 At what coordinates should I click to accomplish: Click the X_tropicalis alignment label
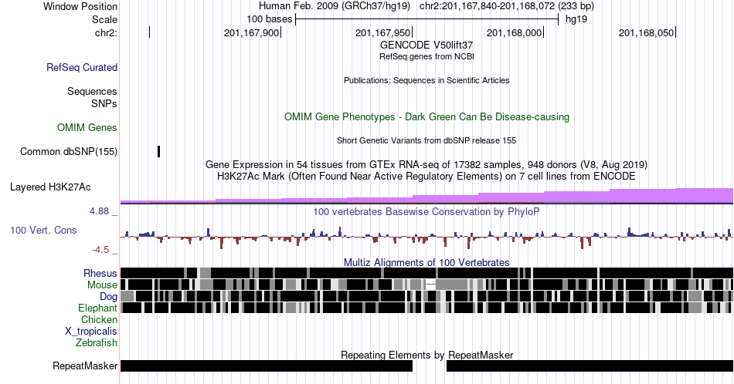(x=91, y=331)
